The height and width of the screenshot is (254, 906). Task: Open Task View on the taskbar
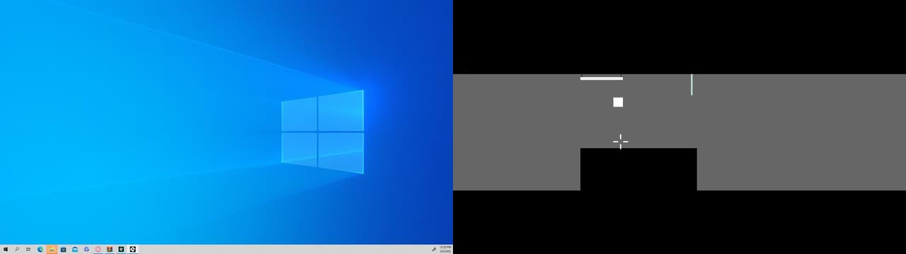(28, 249)
